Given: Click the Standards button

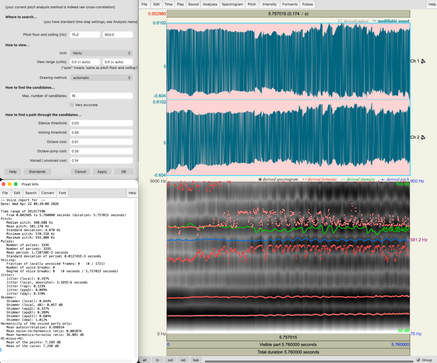Looking at the screenshot, I should click(37, 172).
